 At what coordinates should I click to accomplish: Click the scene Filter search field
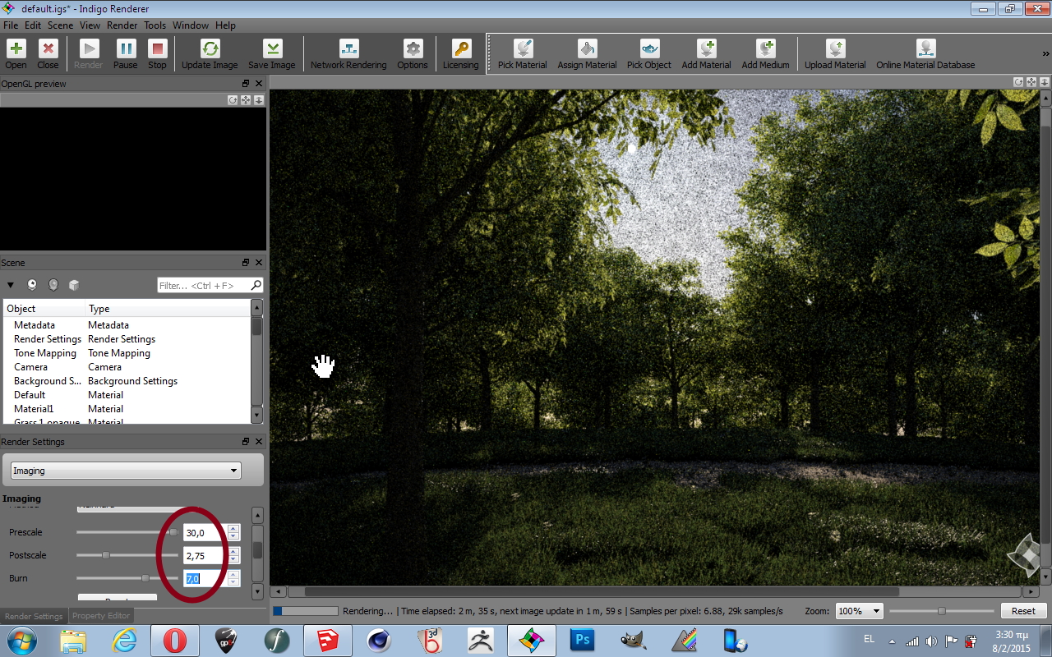coord(204,286)
